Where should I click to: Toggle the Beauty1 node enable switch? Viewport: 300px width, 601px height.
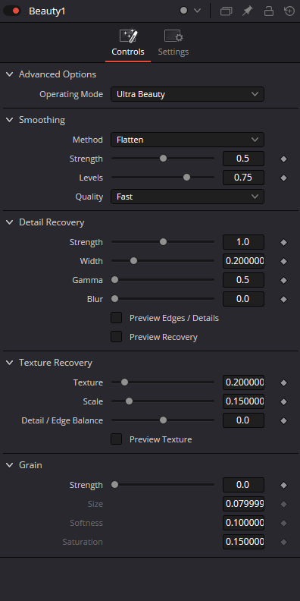[x=12, y=11]
